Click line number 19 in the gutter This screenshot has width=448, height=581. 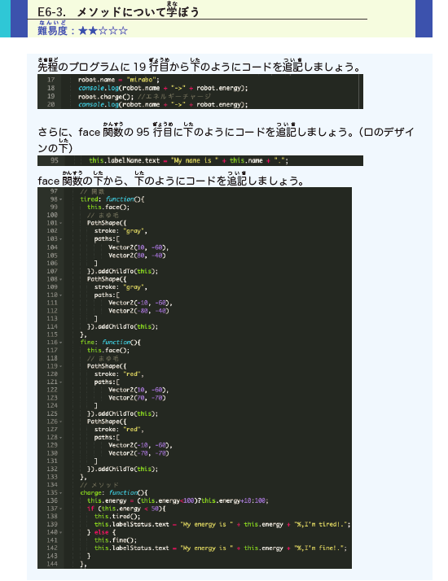click(x=51, y=96)
